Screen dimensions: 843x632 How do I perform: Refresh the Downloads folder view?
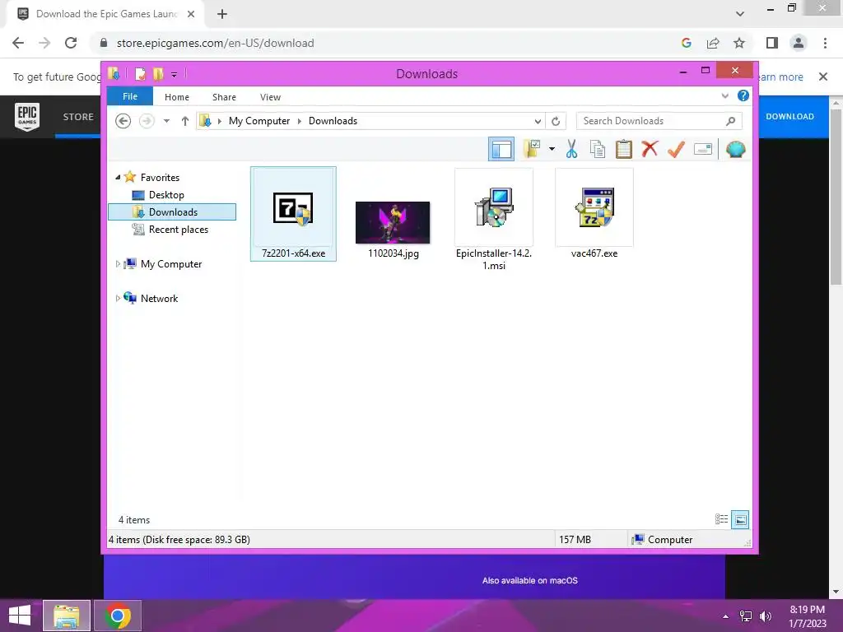tap(556, 121)
